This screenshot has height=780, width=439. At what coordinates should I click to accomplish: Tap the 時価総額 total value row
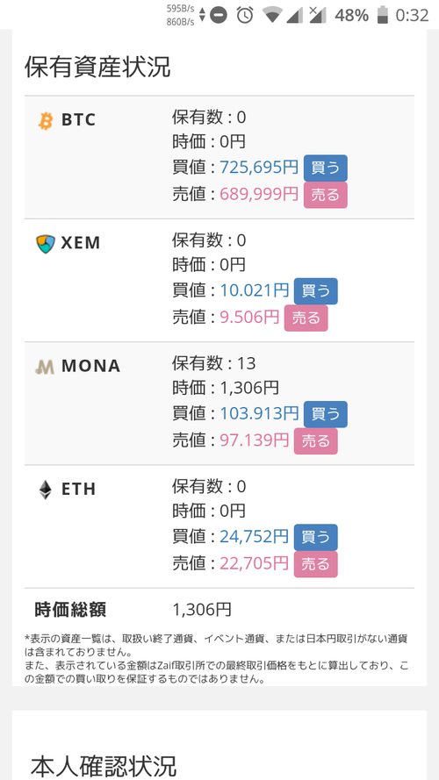(x=219, y=610)
